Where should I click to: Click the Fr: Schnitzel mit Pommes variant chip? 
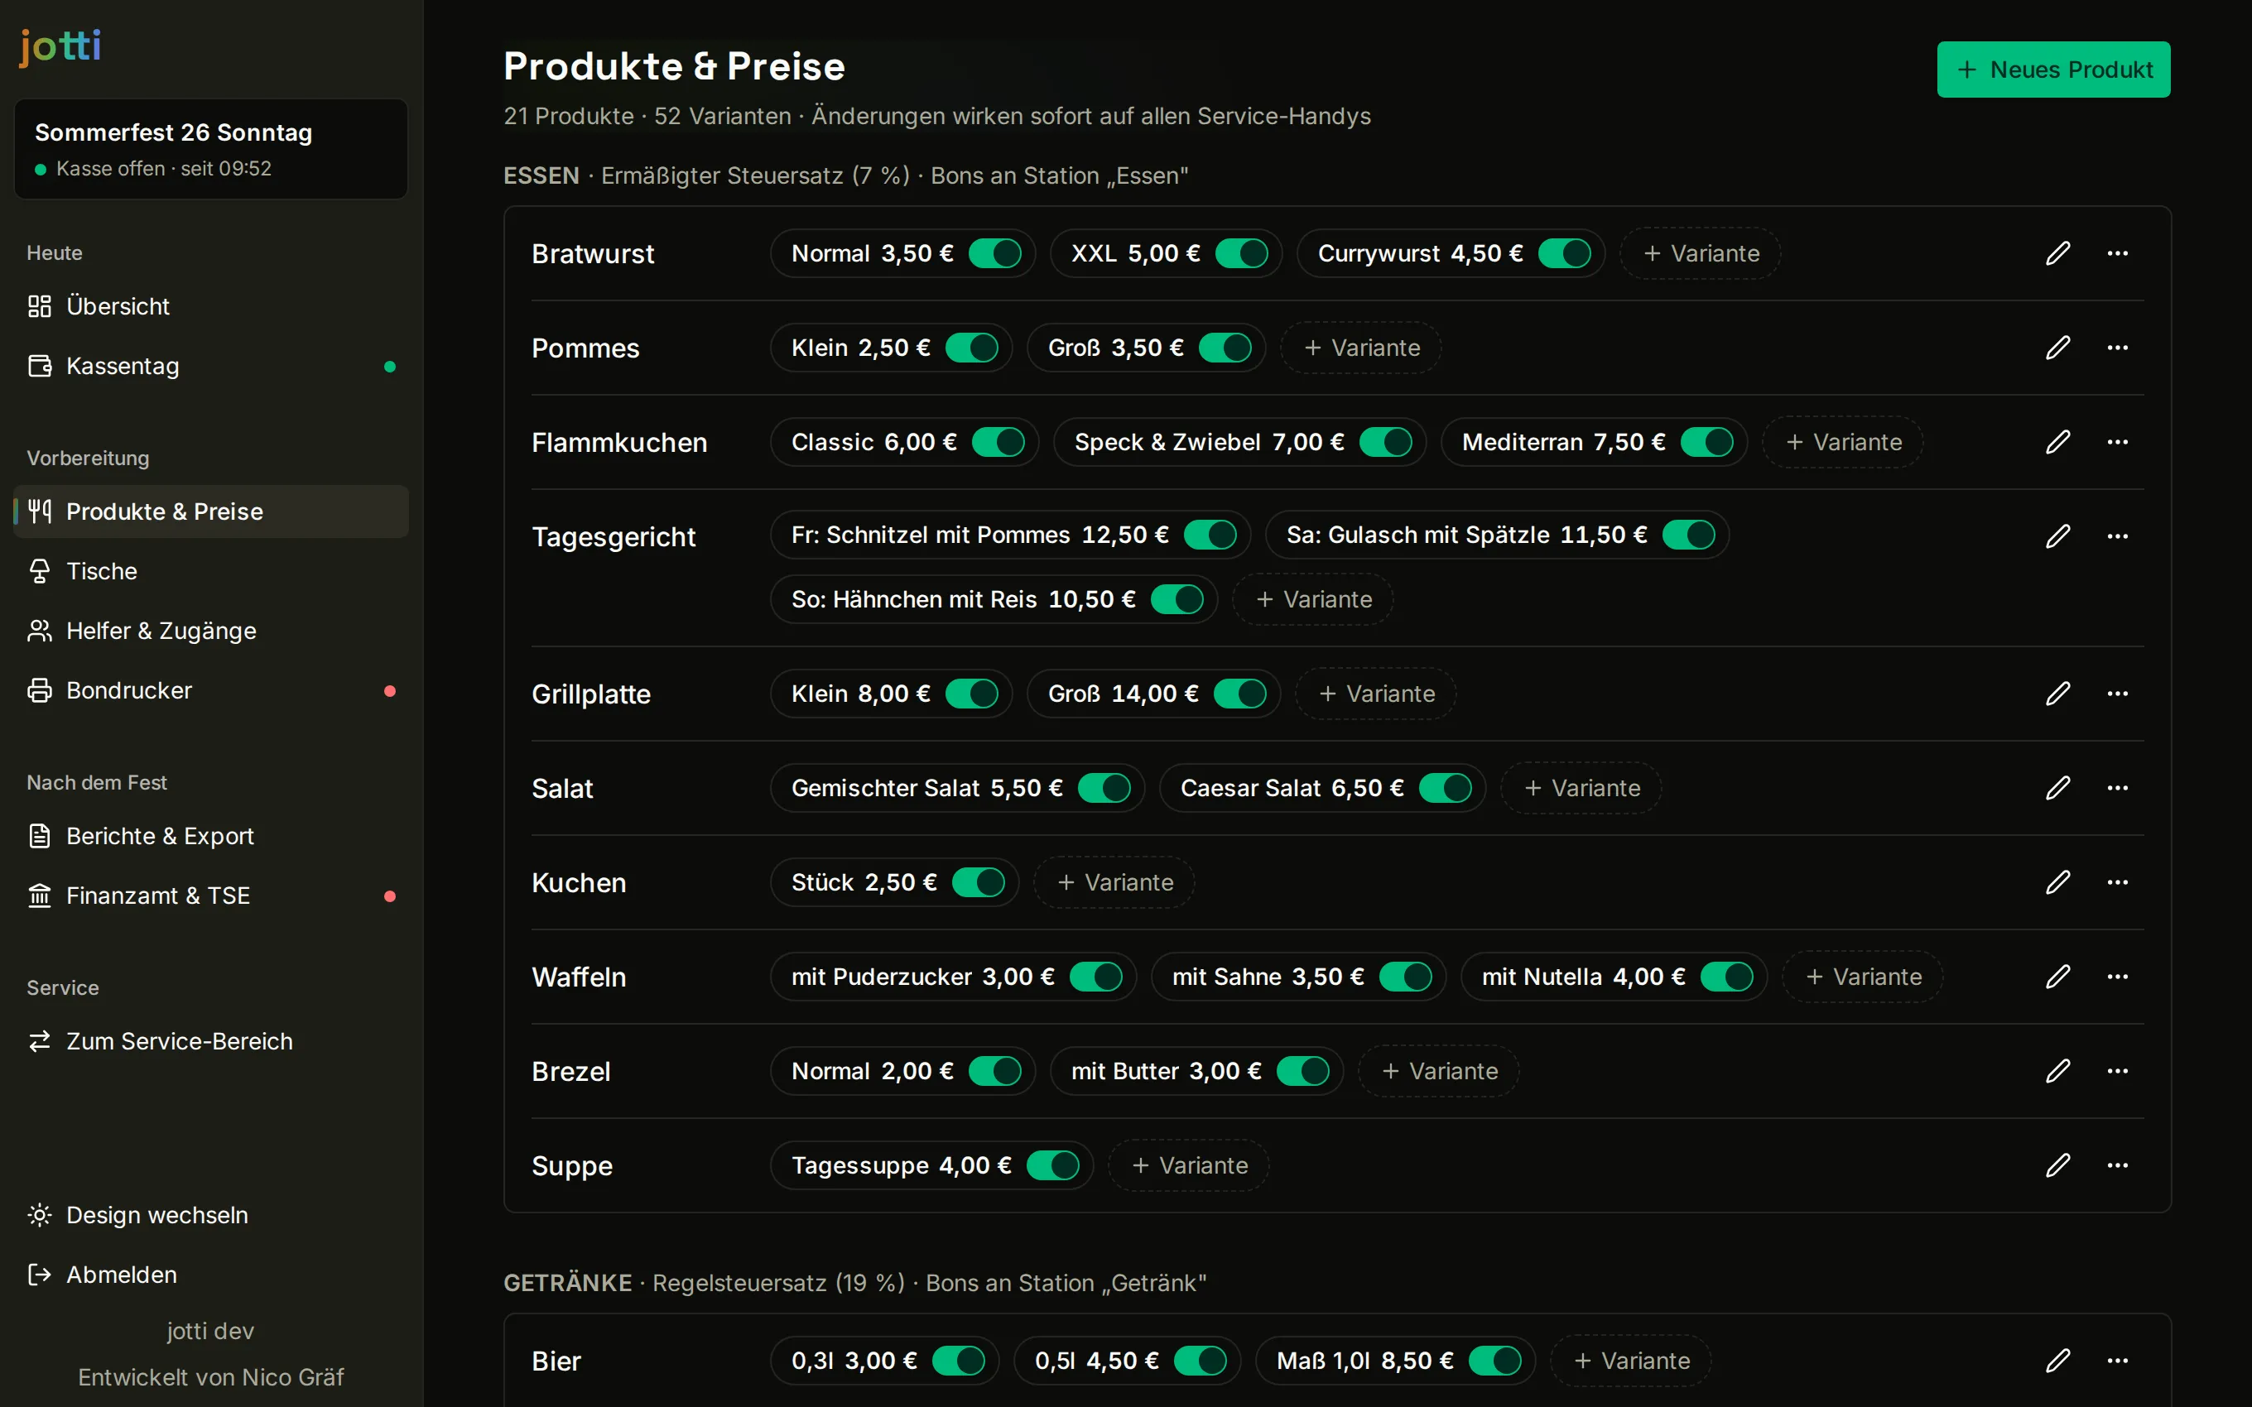pyautogui.click(x=1010, y=535)
